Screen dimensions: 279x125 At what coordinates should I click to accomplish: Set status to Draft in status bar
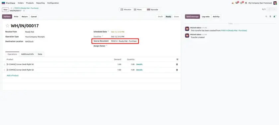pyautogui.click(x=160, y=17)
